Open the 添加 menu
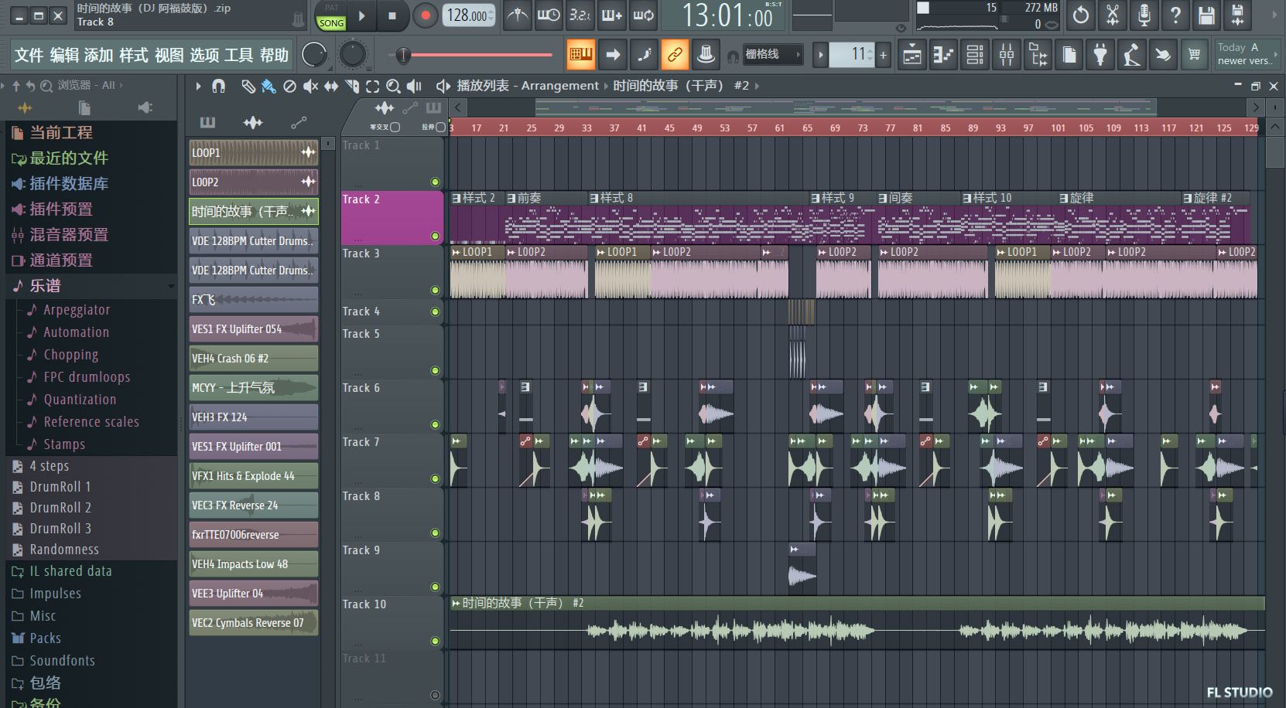The height and width of the screenshot is (708, 1286). coord(98,55)
